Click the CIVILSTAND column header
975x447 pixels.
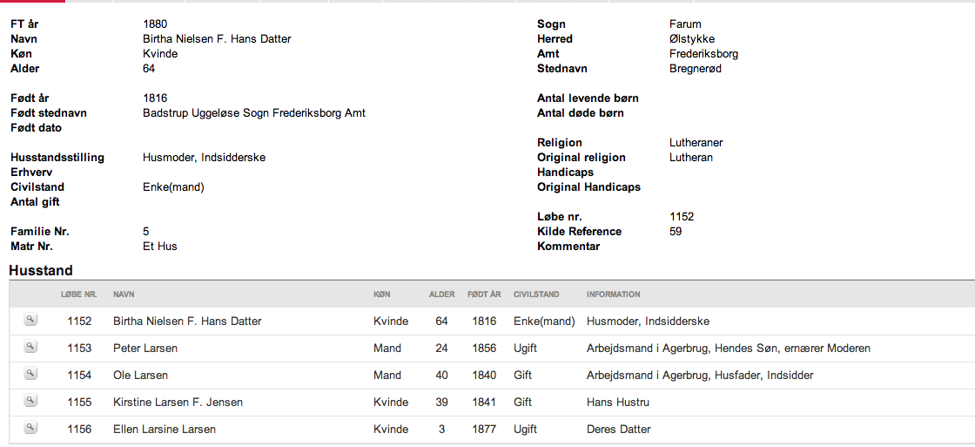click(x=536, y=295)
